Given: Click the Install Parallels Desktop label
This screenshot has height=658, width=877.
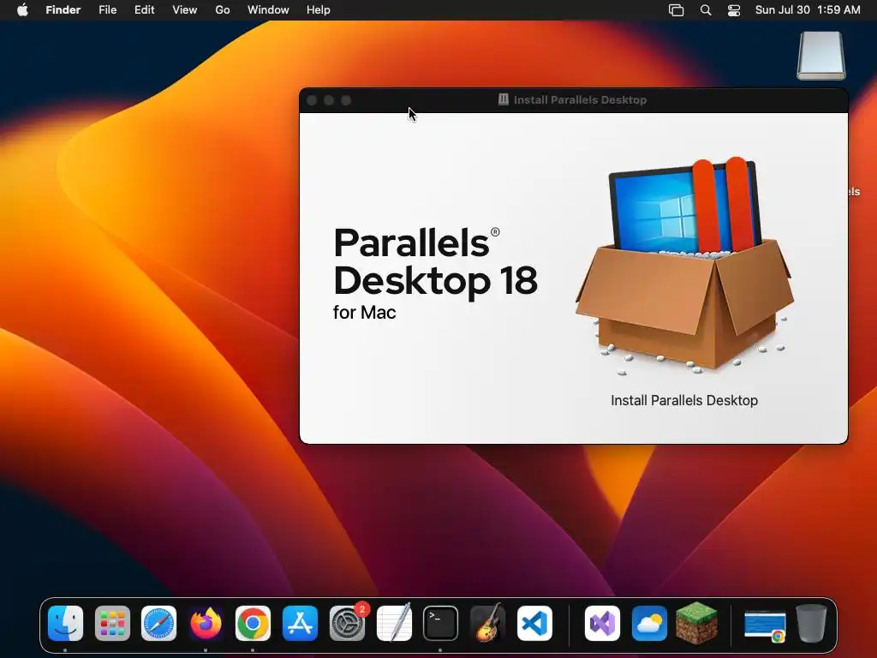Looking at the screenshot, I should [684, 401].
